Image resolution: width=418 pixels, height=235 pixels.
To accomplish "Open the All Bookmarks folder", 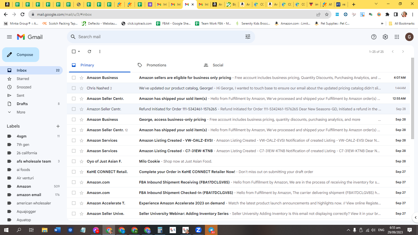I will (x=402, y=24).
